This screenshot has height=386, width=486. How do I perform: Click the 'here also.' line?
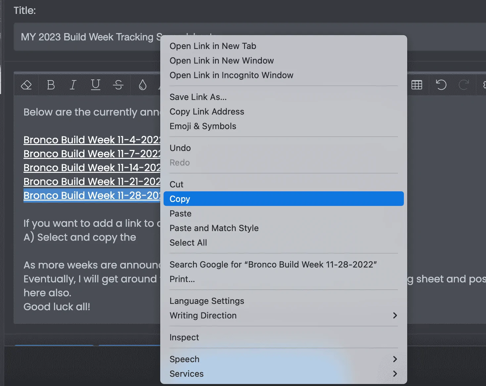pos(47,293)
